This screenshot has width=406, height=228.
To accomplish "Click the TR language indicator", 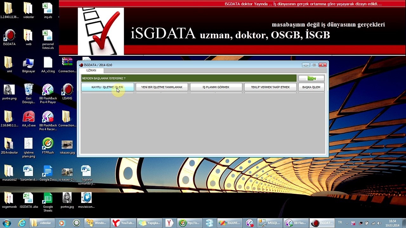I will tap(340, 223).
